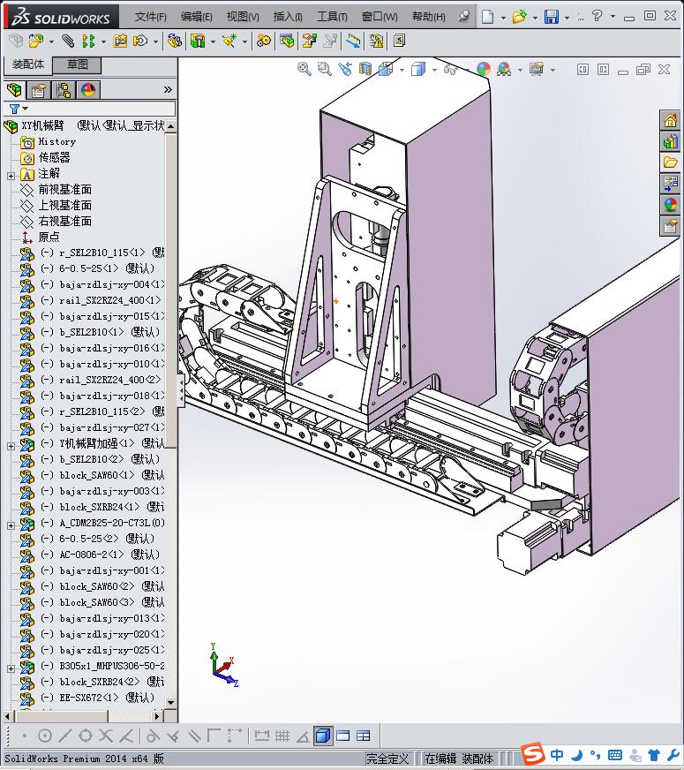Open the DisplayManager tab icon
The height and width of the screenshot is (770, 684).
coord(88,90)
